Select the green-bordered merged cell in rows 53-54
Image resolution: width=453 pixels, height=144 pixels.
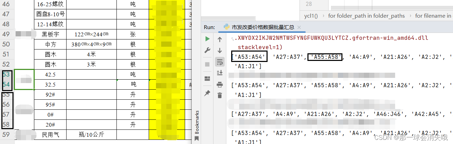[x=24, y=80]
